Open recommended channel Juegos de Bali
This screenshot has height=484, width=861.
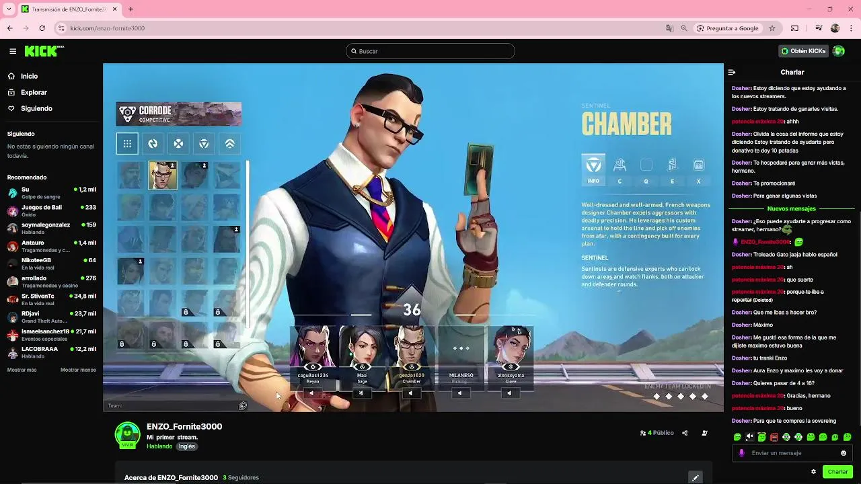click(51, 210)
